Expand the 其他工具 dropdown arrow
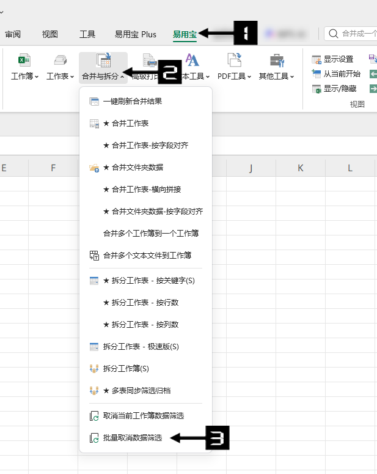 point(292,77)
